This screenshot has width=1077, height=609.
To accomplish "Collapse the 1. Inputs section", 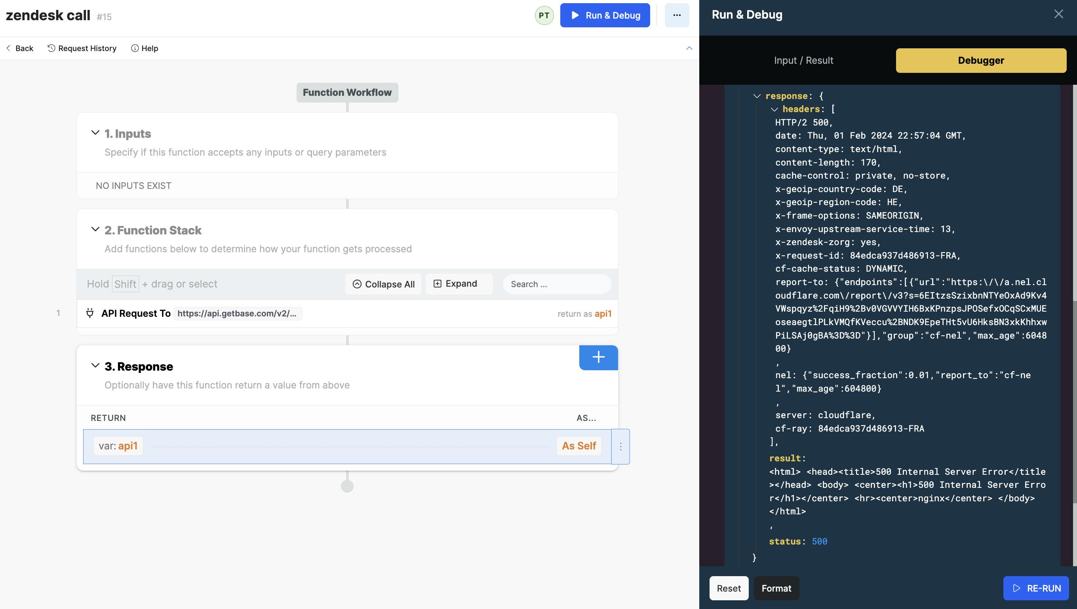I will 95,133.
